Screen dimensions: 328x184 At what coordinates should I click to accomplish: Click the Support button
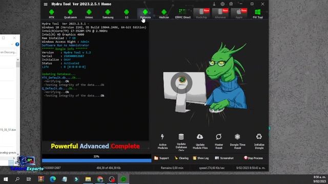point(161,158)
